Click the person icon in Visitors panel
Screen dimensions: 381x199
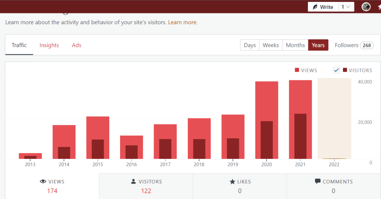point(133,182)
